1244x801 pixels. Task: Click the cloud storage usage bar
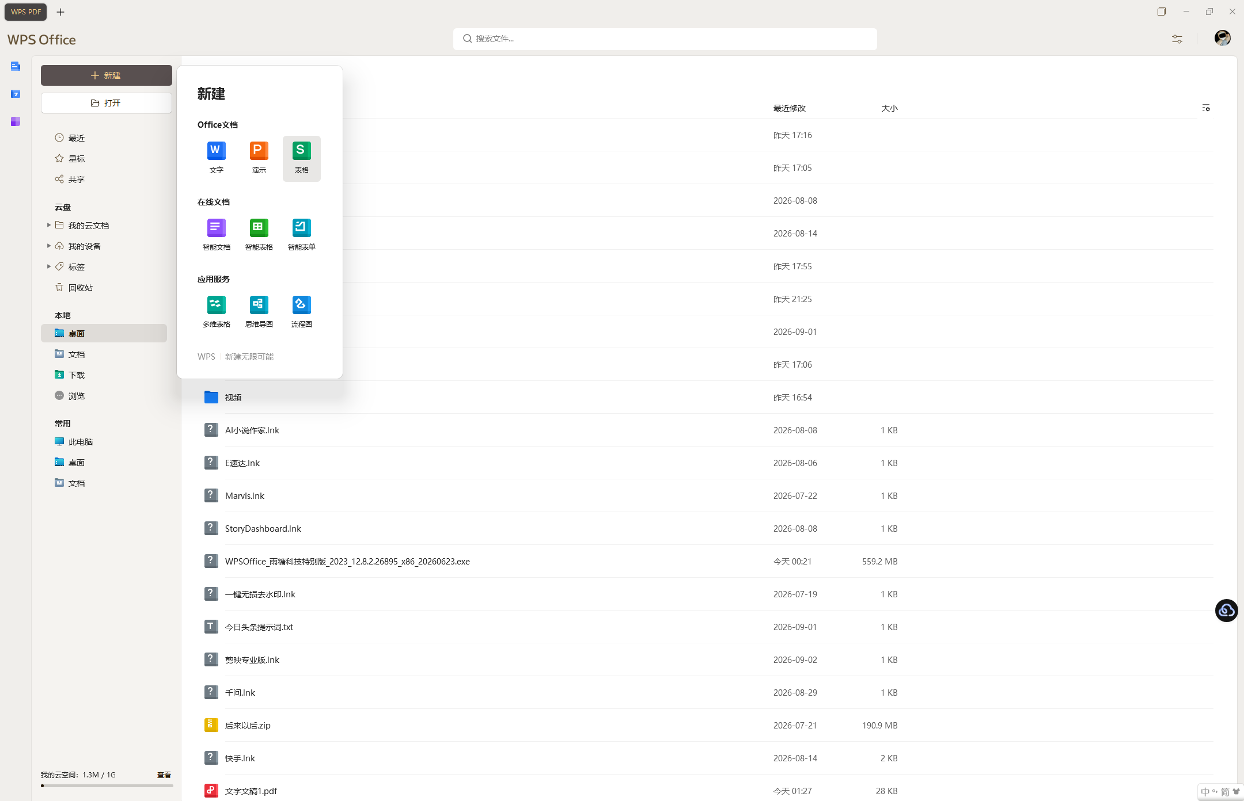coord(107,785)
